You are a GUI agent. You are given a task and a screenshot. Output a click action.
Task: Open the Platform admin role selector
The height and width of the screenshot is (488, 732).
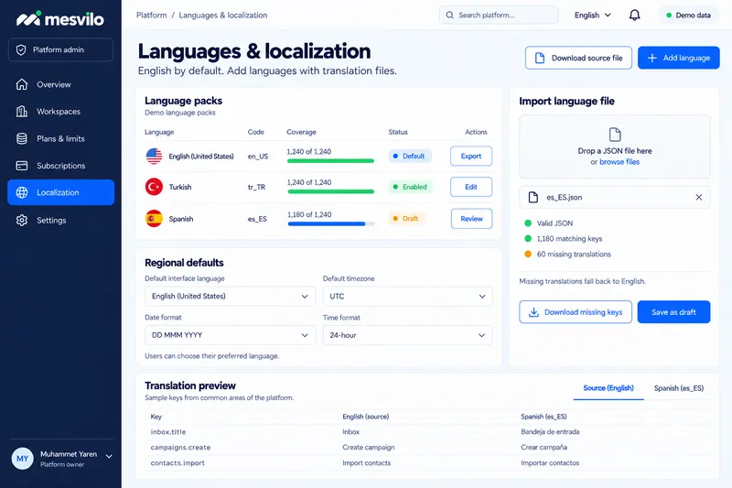tap(60, 50)
